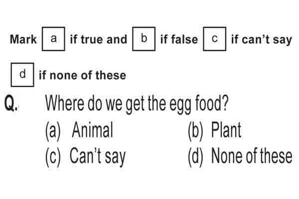
Task: Click the (b) option letter
Action: 195,131
